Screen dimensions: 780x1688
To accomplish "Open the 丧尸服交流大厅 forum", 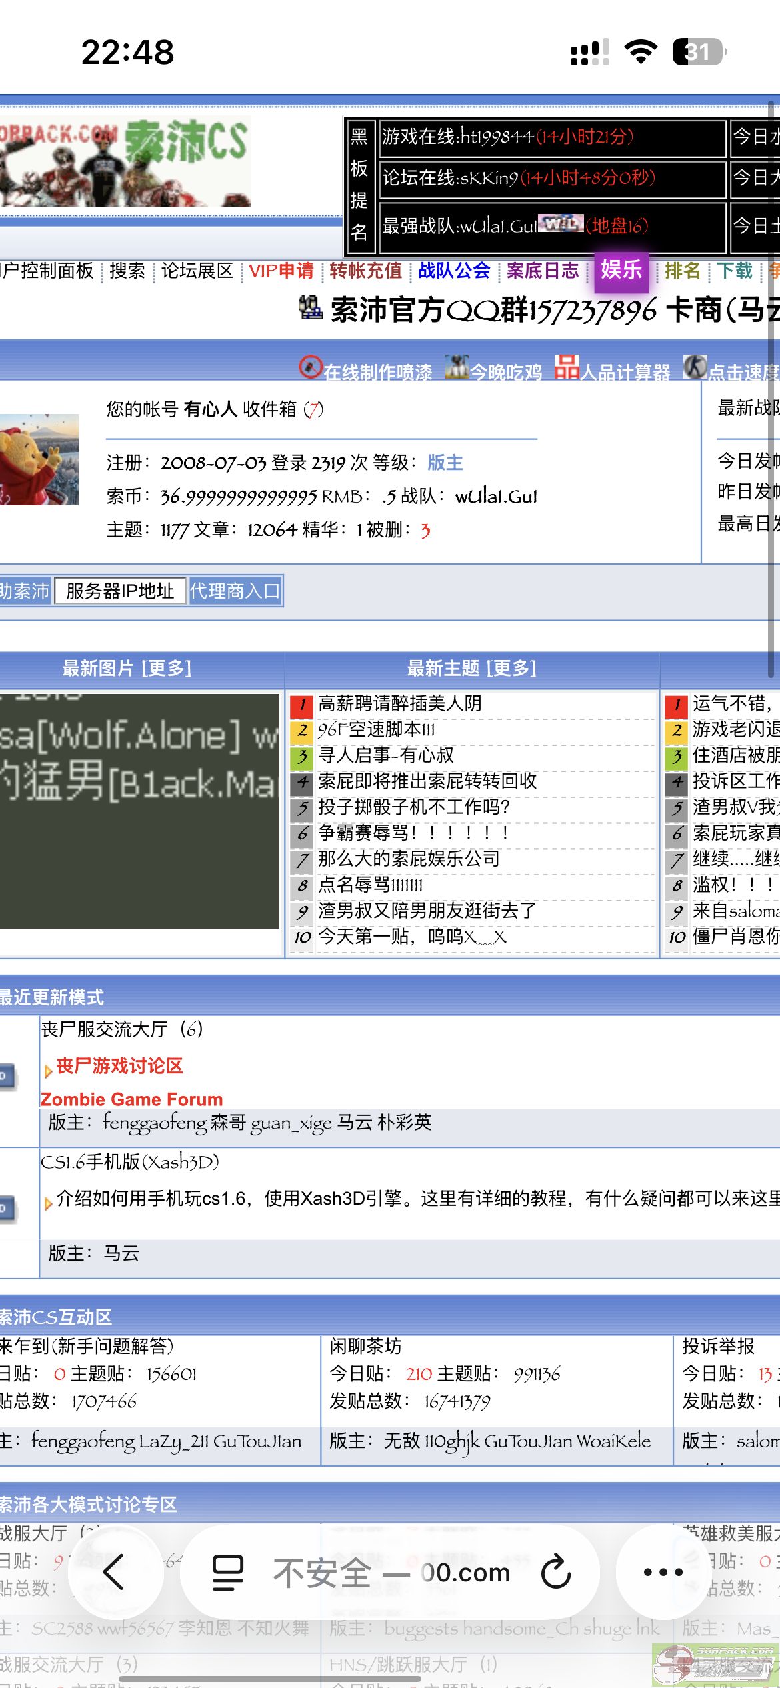I will tap(105, 1029).
